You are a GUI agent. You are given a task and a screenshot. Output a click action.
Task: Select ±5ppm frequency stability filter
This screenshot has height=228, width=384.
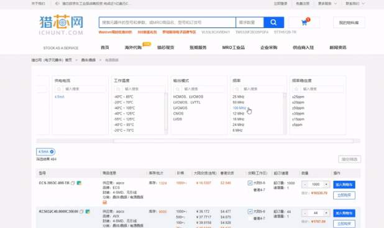(297, 125)
